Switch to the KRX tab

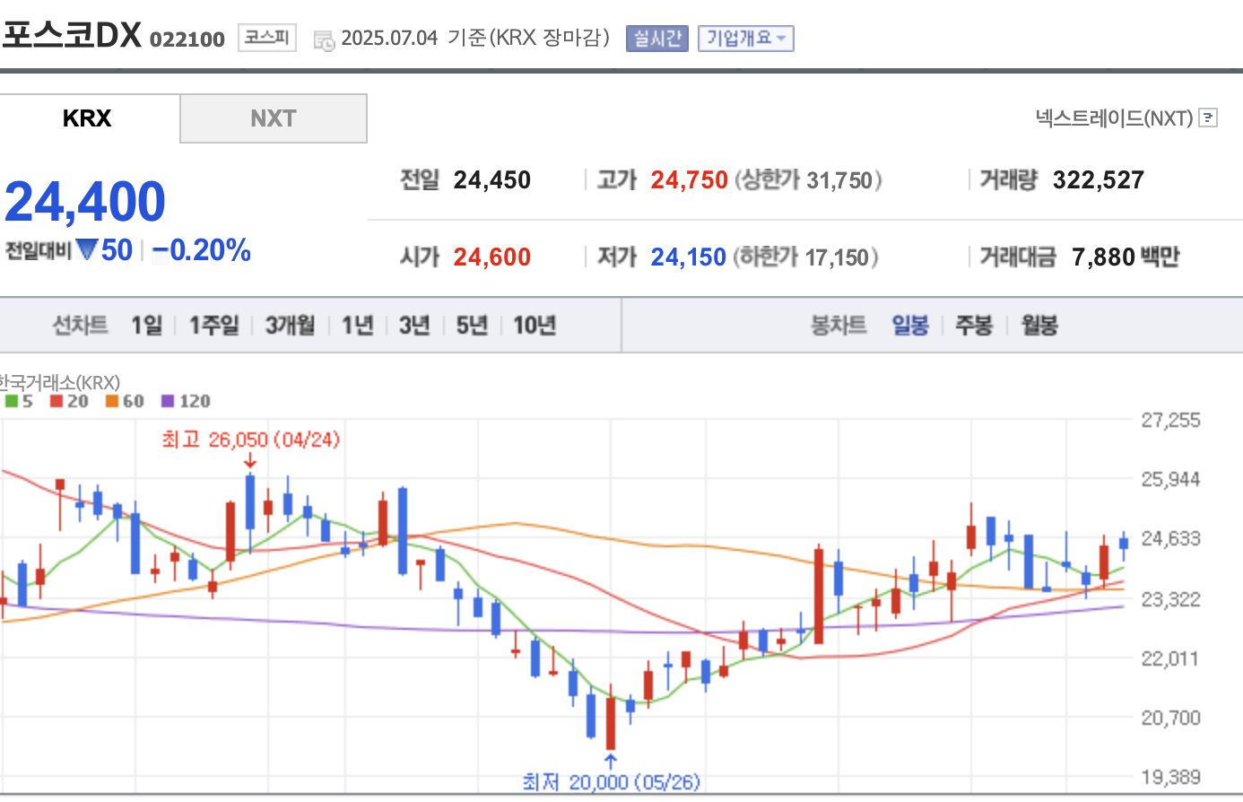click(89, 118)
